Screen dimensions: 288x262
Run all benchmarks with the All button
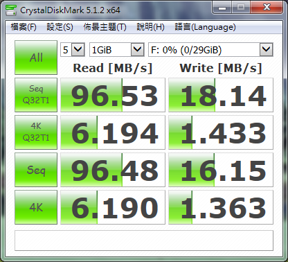point(36,58)
